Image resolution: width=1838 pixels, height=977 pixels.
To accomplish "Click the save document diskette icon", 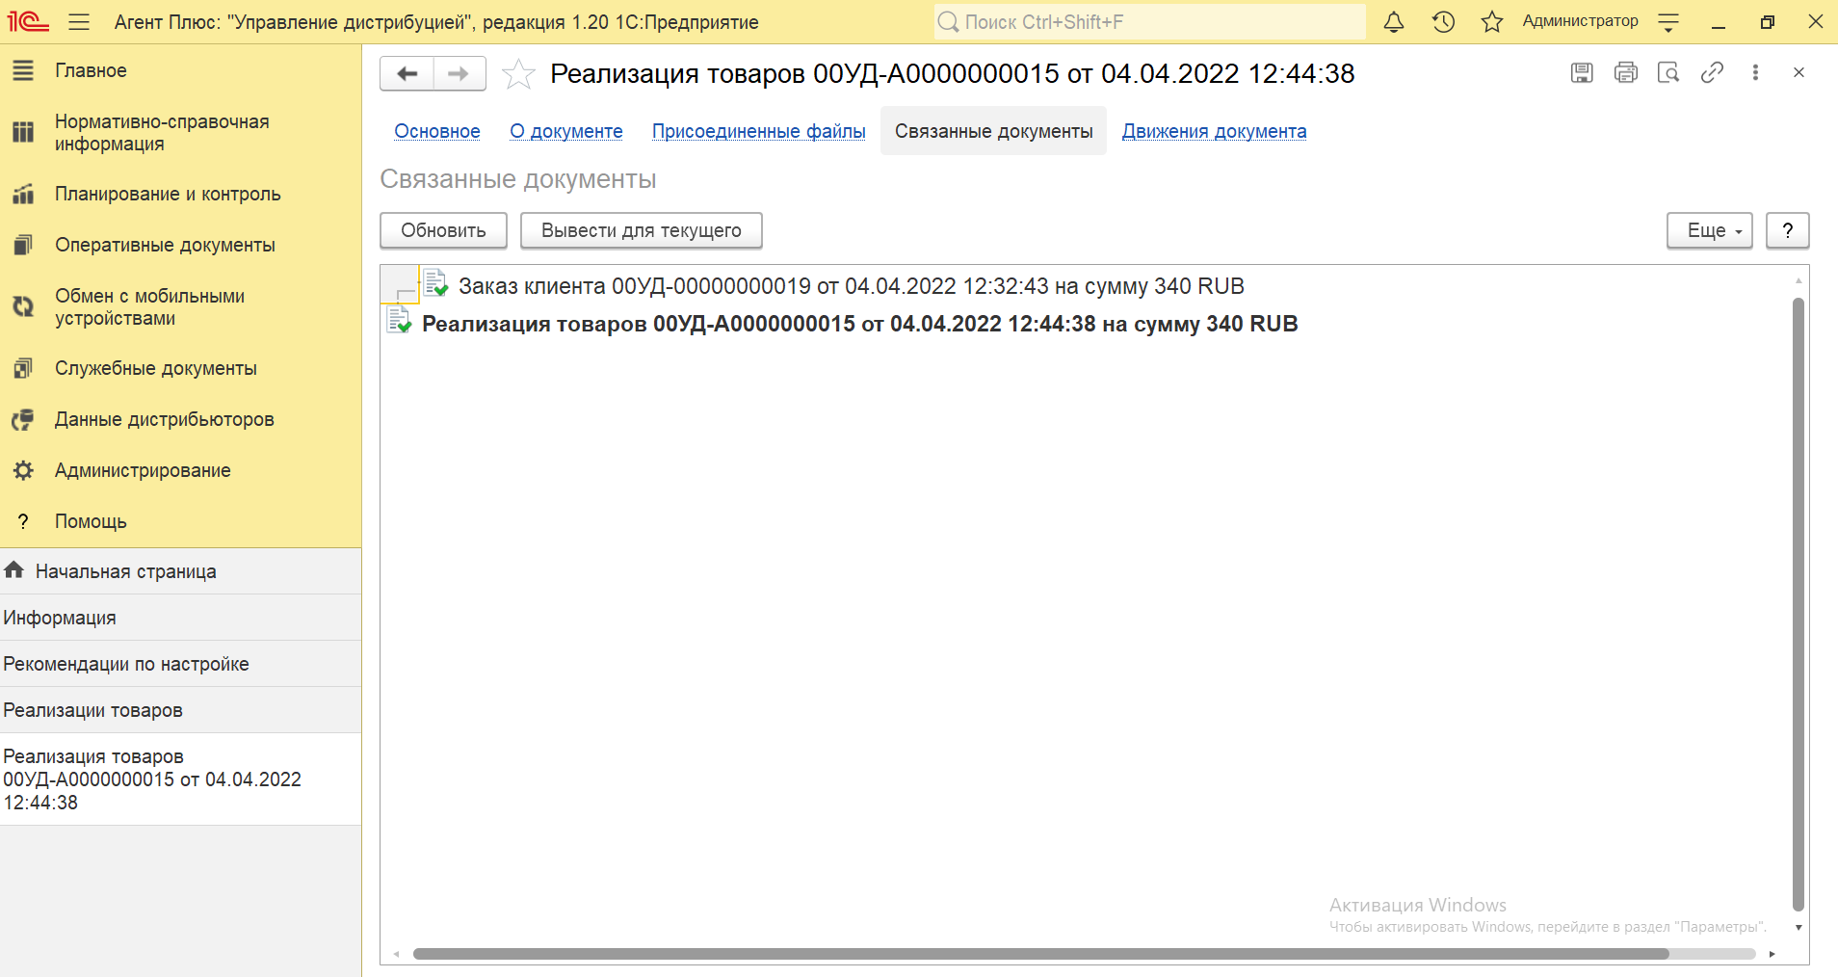I will click(1582, 73).
